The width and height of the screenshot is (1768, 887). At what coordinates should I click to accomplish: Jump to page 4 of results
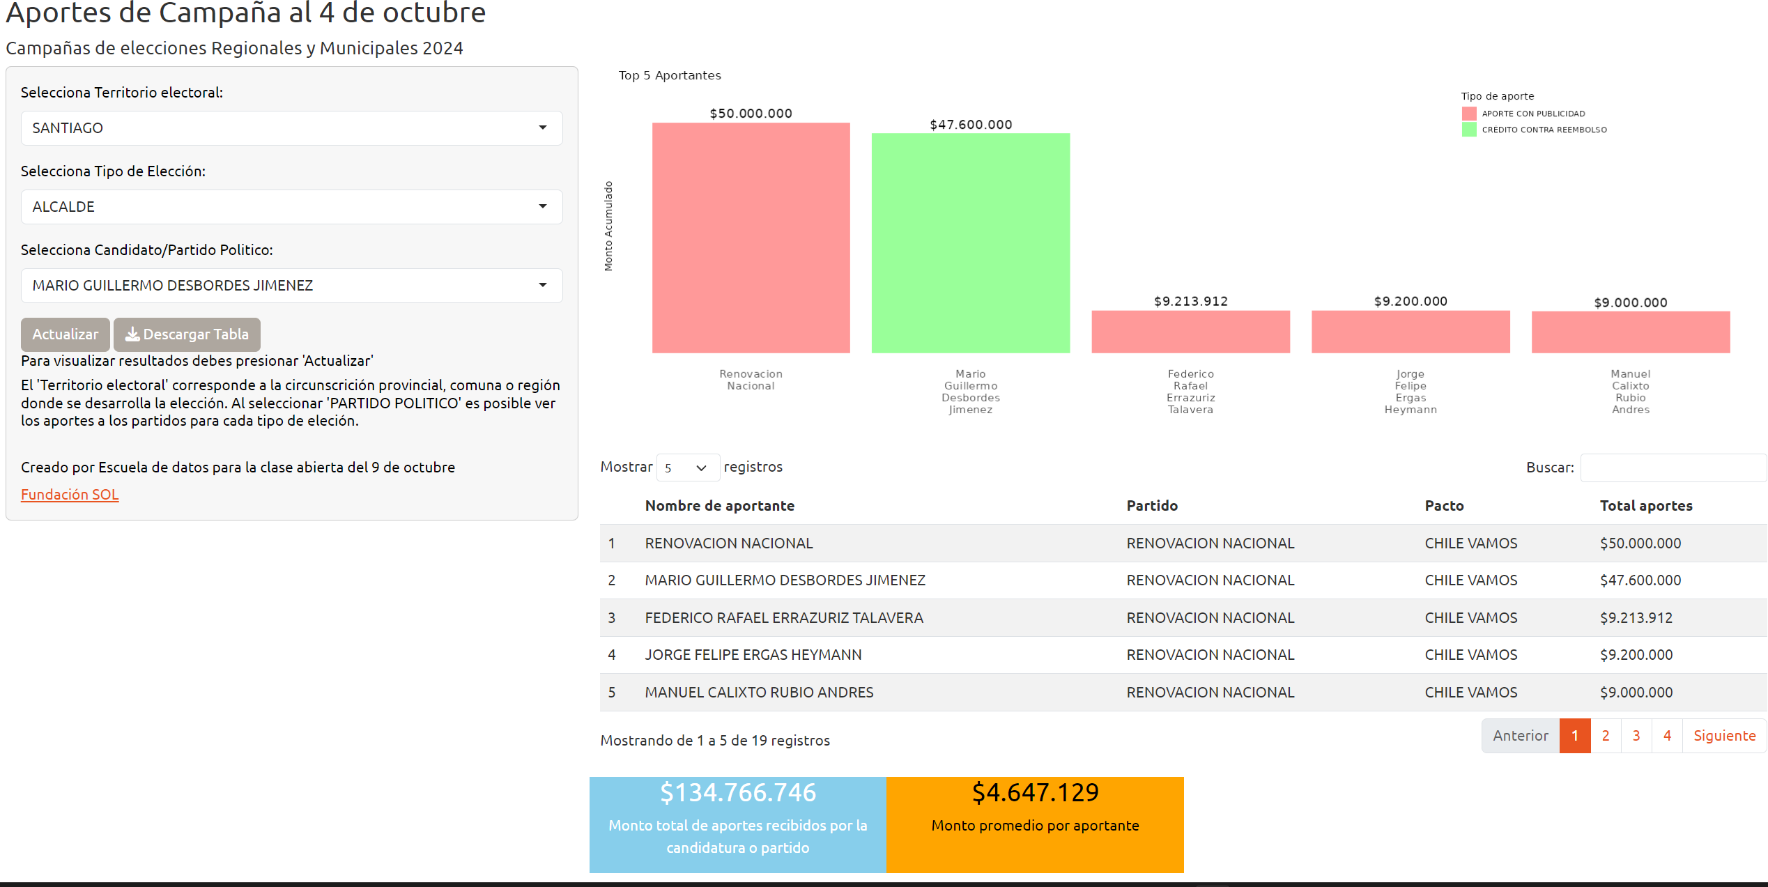(1667, 735)
